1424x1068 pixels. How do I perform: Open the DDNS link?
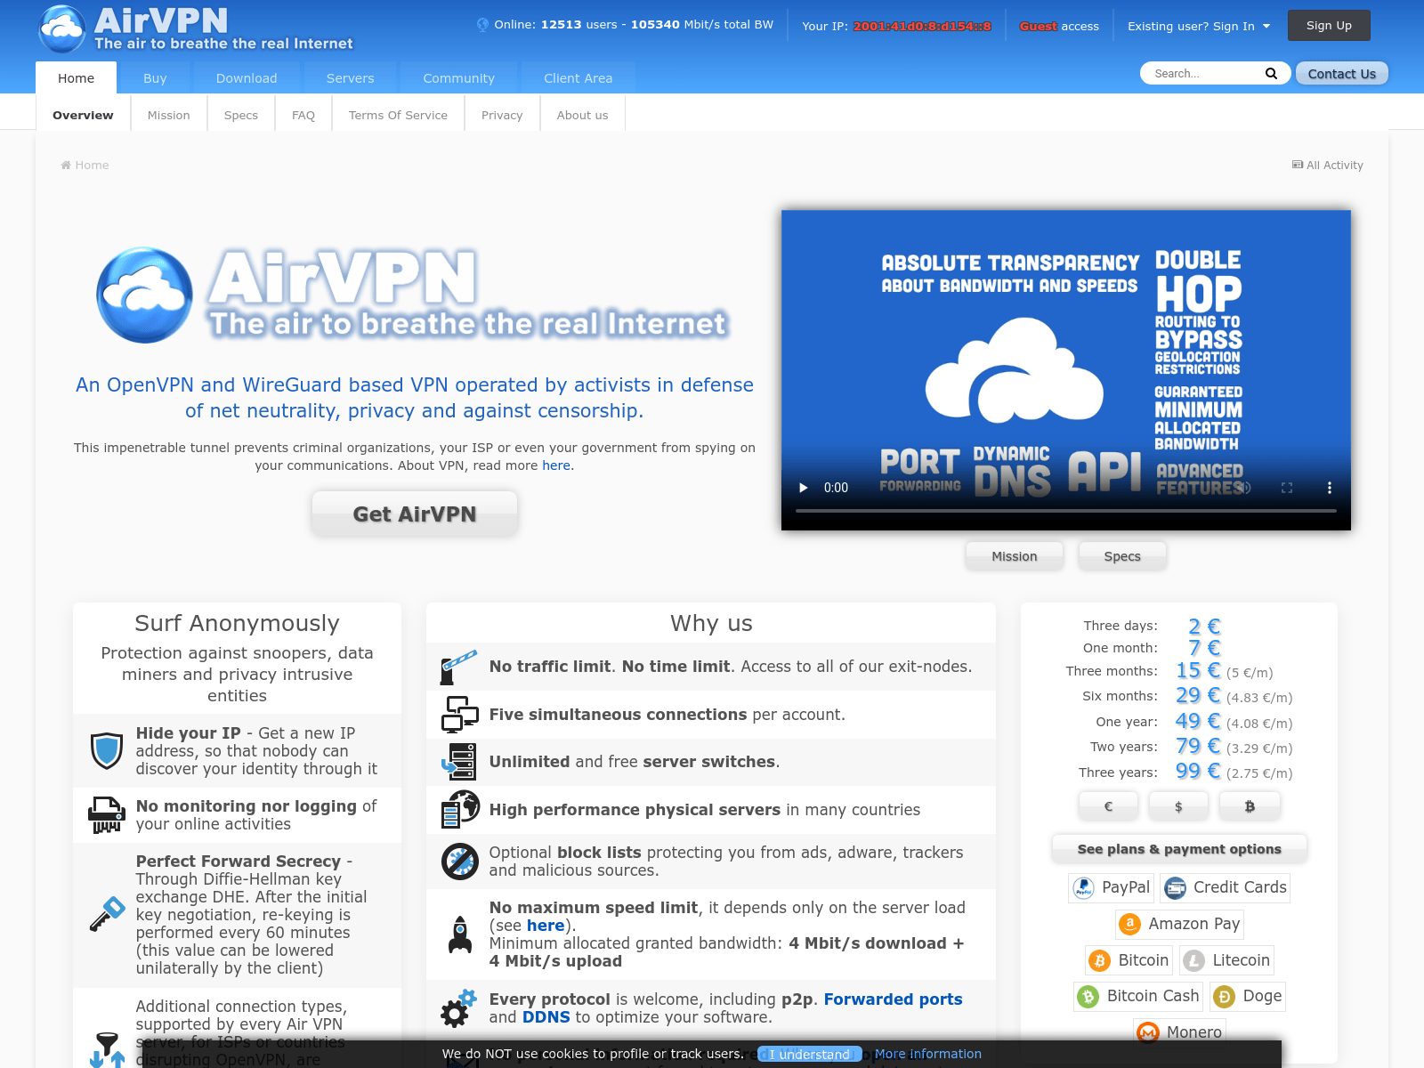click(x=546, y=1017)
